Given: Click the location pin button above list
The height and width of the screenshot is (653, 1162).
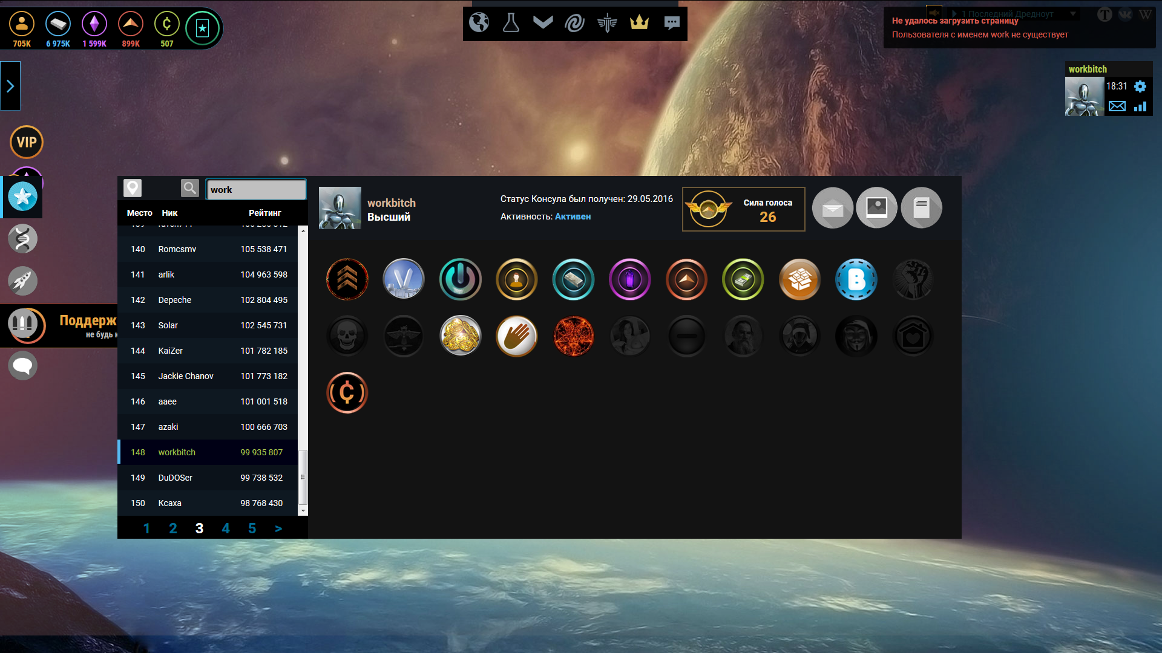Looking at the screenshot, I should tap(133, 188).
